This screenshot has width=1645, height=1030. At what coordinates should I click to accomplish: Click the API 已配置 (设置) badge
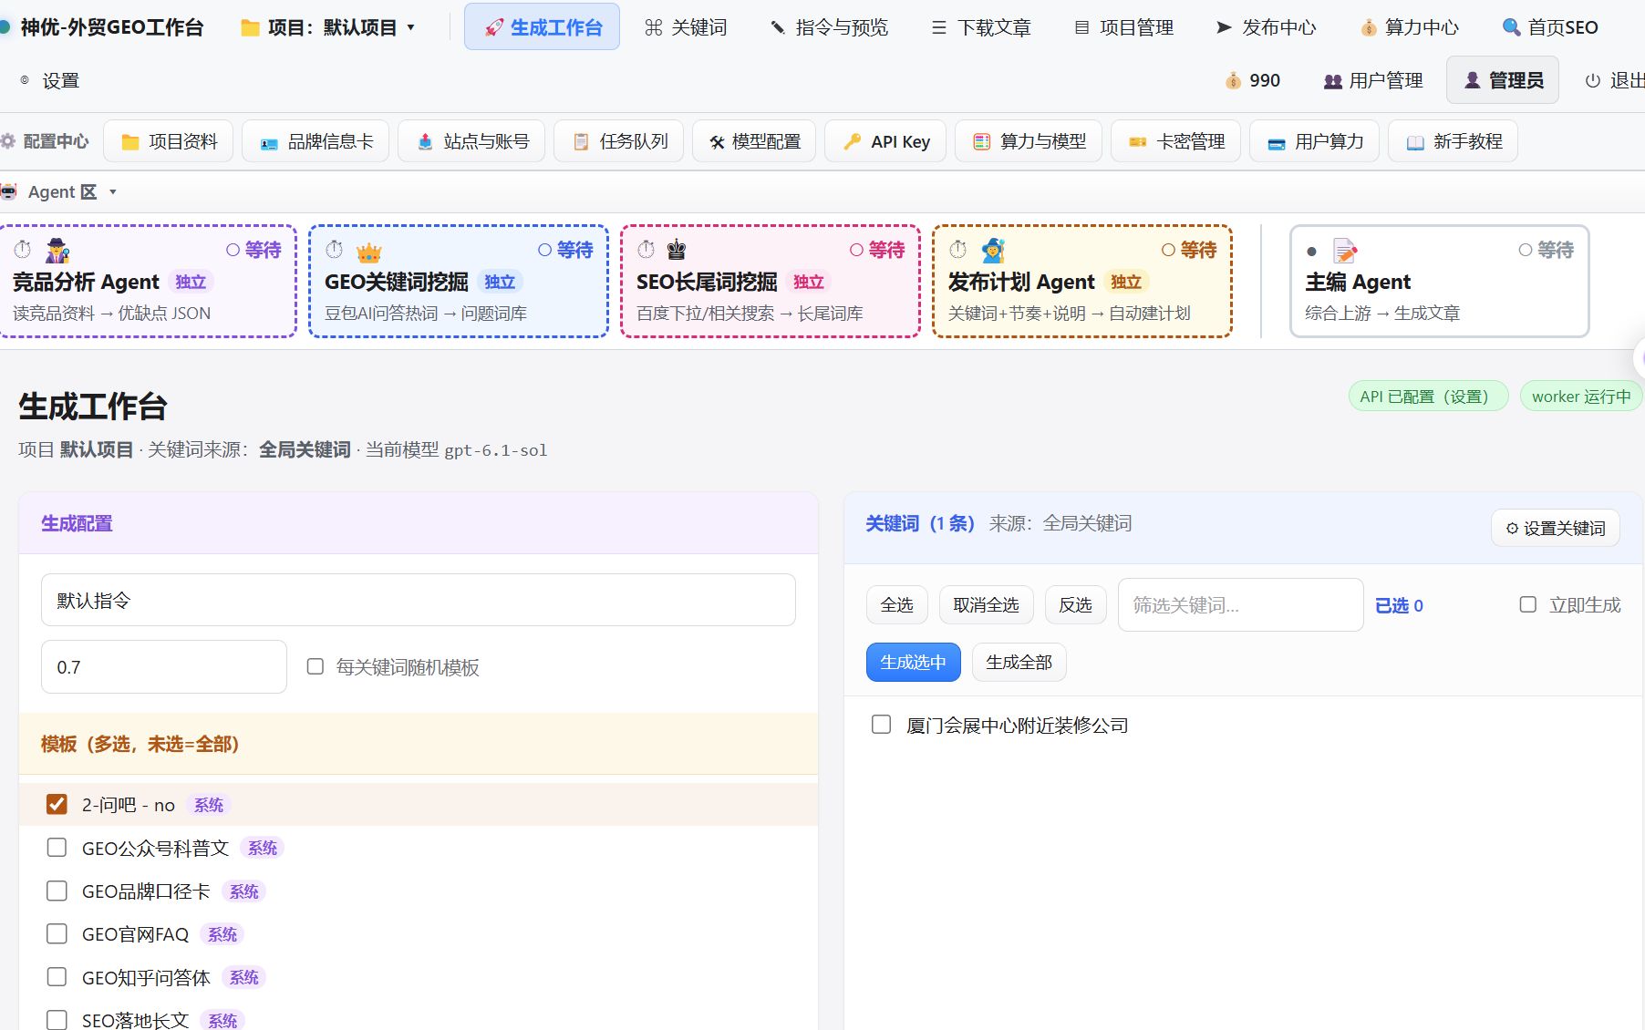pyautogui.click(x=1428, y=397)
